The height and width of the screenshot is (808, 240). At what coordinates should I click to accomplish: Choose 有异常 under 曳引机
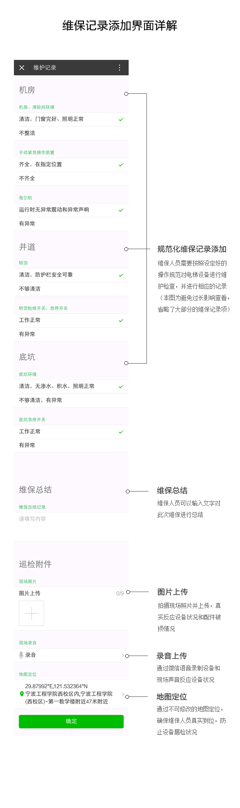tap(71, 224)
